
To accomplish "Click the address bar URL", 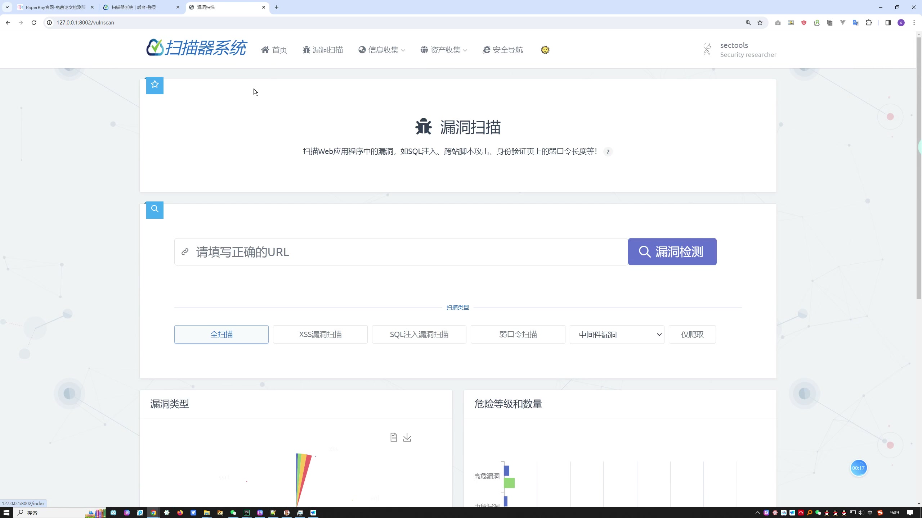I will pos(85,23).
